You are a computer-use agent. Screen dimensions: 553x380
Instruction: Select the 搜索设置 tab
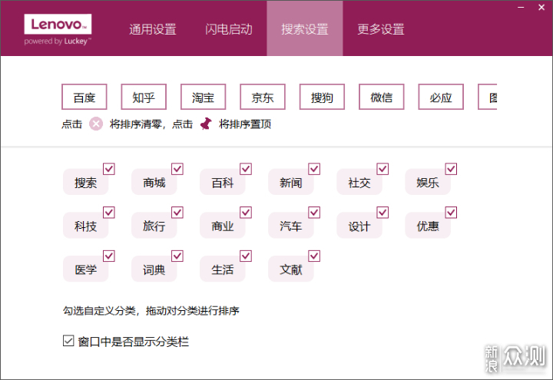[305, 28]
